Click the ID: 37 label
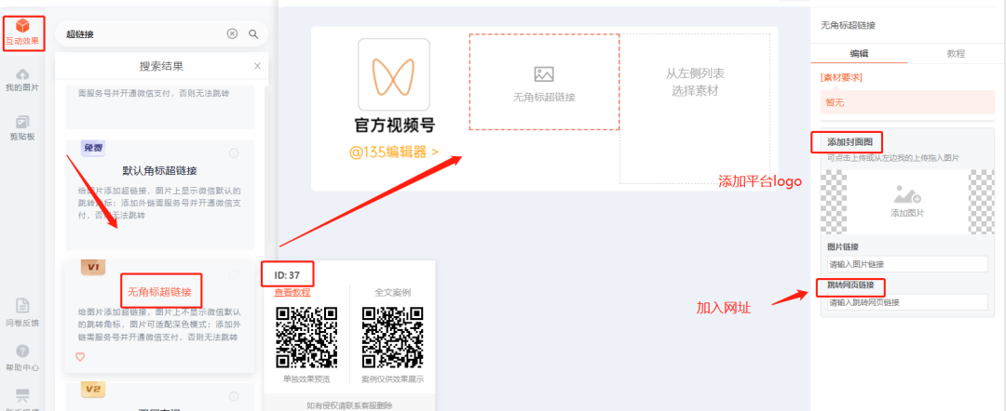Screen dimensions: 1006x411 [x=288, y=274]
